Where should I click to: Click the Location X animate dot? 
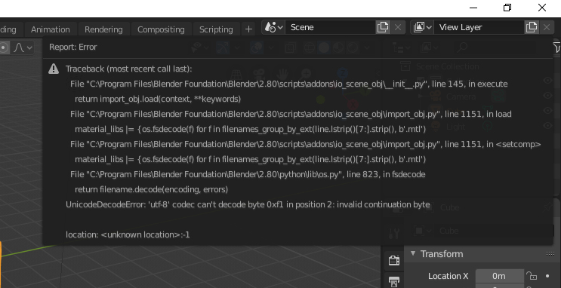click(x=547, y=276)
